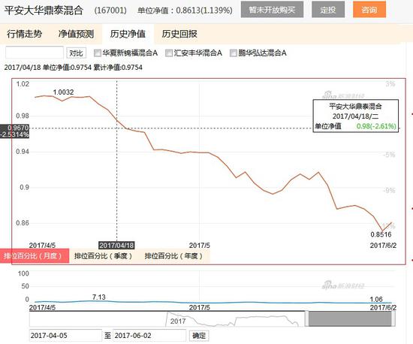Open the 历史回报 tab
Image resolution: width=413 pixels, height=344 pixels.
[x=179, y=34]
